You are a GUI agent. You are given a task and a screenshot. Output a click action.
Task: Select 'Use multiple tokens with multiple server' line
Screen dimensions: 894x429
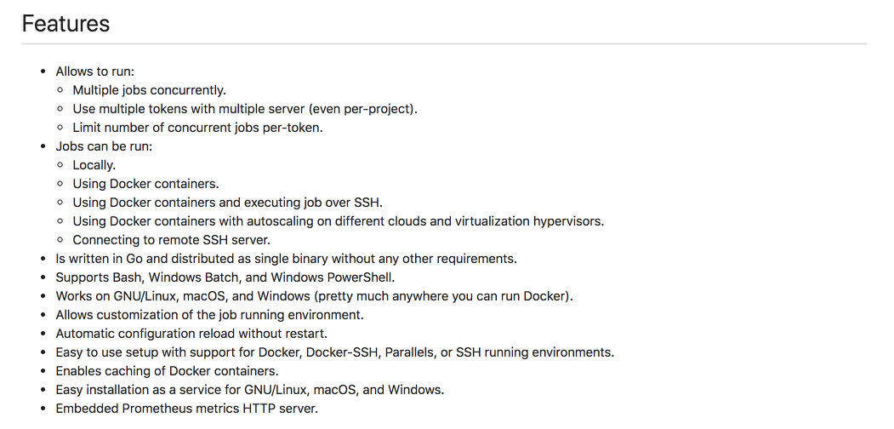245,109
